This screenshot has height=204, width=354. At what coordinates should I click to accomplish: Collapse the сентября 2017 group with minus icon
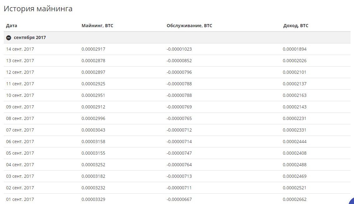pos(9,38)
